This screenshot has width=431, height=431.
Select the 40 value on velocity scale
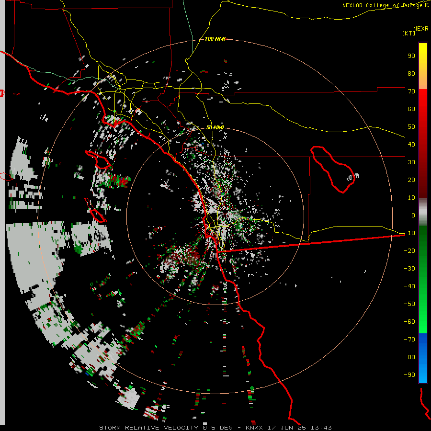[411, 144]
